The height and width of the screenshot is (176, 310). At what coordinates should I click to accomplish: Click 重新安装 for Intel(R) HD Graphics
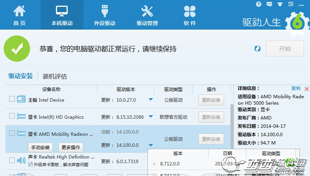click(211, 117)
